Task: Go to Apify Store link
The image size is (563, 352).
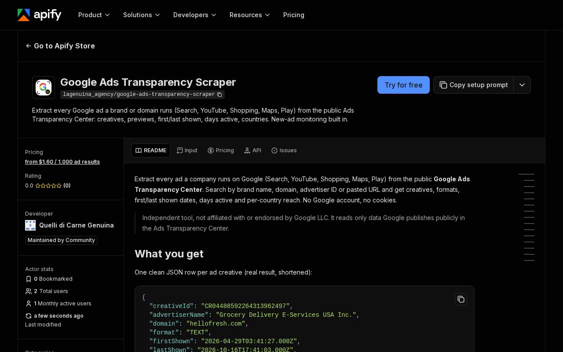Action: [60, 46]
